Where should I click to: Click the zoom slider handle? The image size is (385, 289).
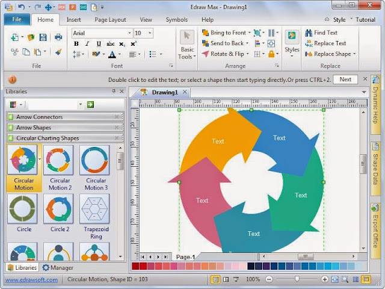click(297, 279)
